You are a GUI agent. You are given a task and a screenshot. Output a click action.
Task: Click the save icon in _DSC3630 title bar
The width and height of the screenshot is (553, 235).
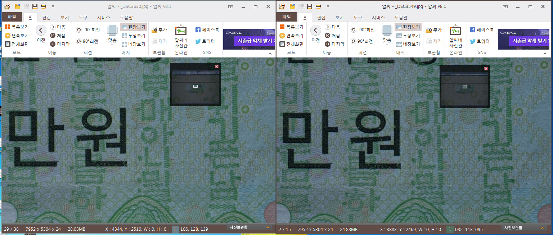point(35,6)
